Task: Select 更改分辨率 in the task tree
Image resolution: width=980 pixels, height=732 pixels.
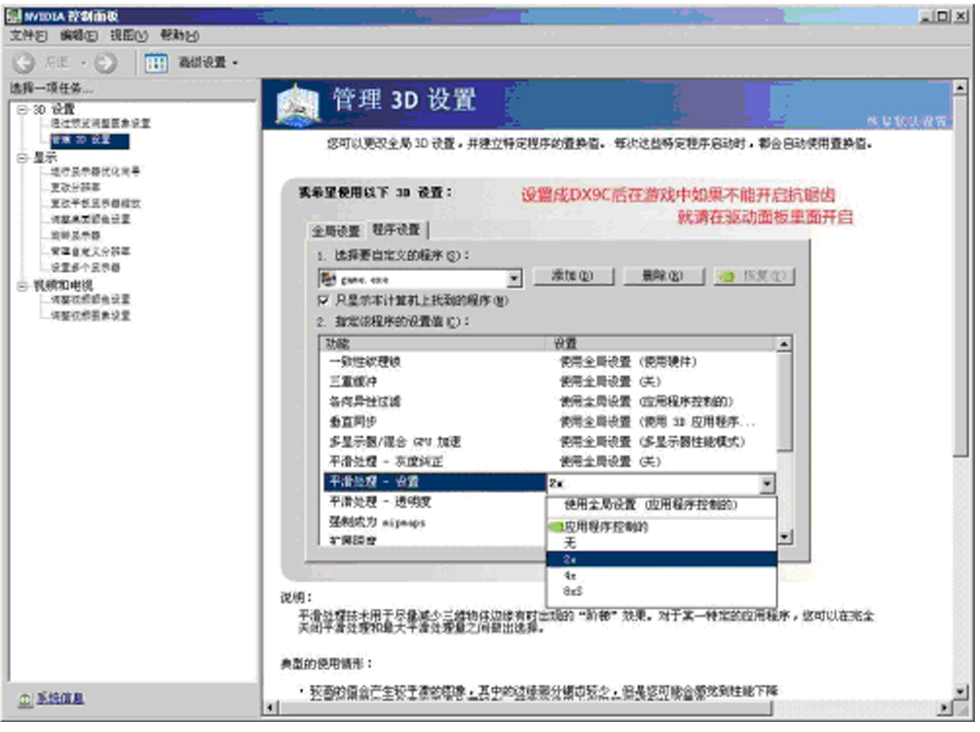Action: point(75,187)
